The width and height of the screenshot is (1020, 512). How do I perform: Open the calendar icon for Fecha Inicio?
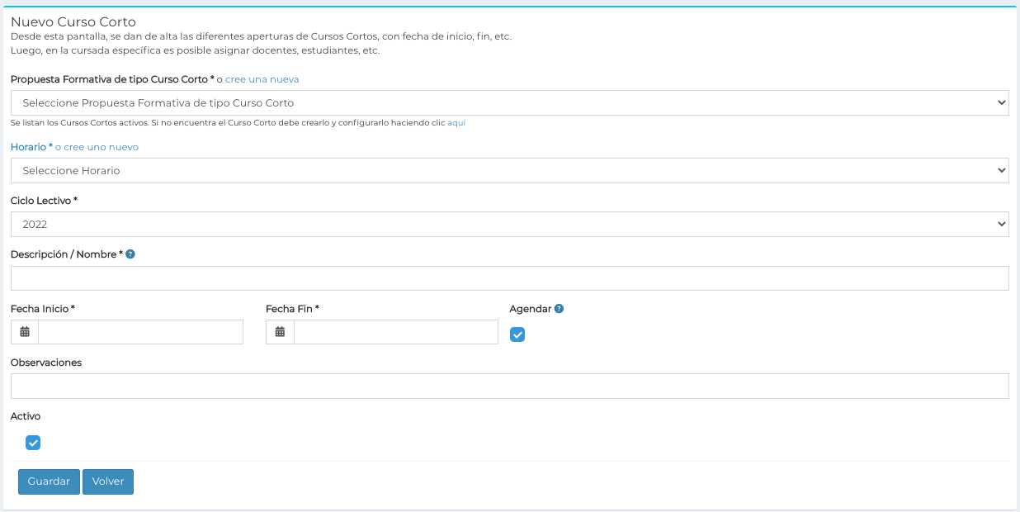[x=25, y=332]
